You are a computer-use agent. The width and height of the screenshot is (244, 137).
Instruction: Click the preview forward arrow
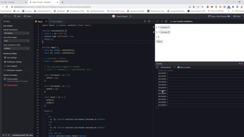point(162,21)
